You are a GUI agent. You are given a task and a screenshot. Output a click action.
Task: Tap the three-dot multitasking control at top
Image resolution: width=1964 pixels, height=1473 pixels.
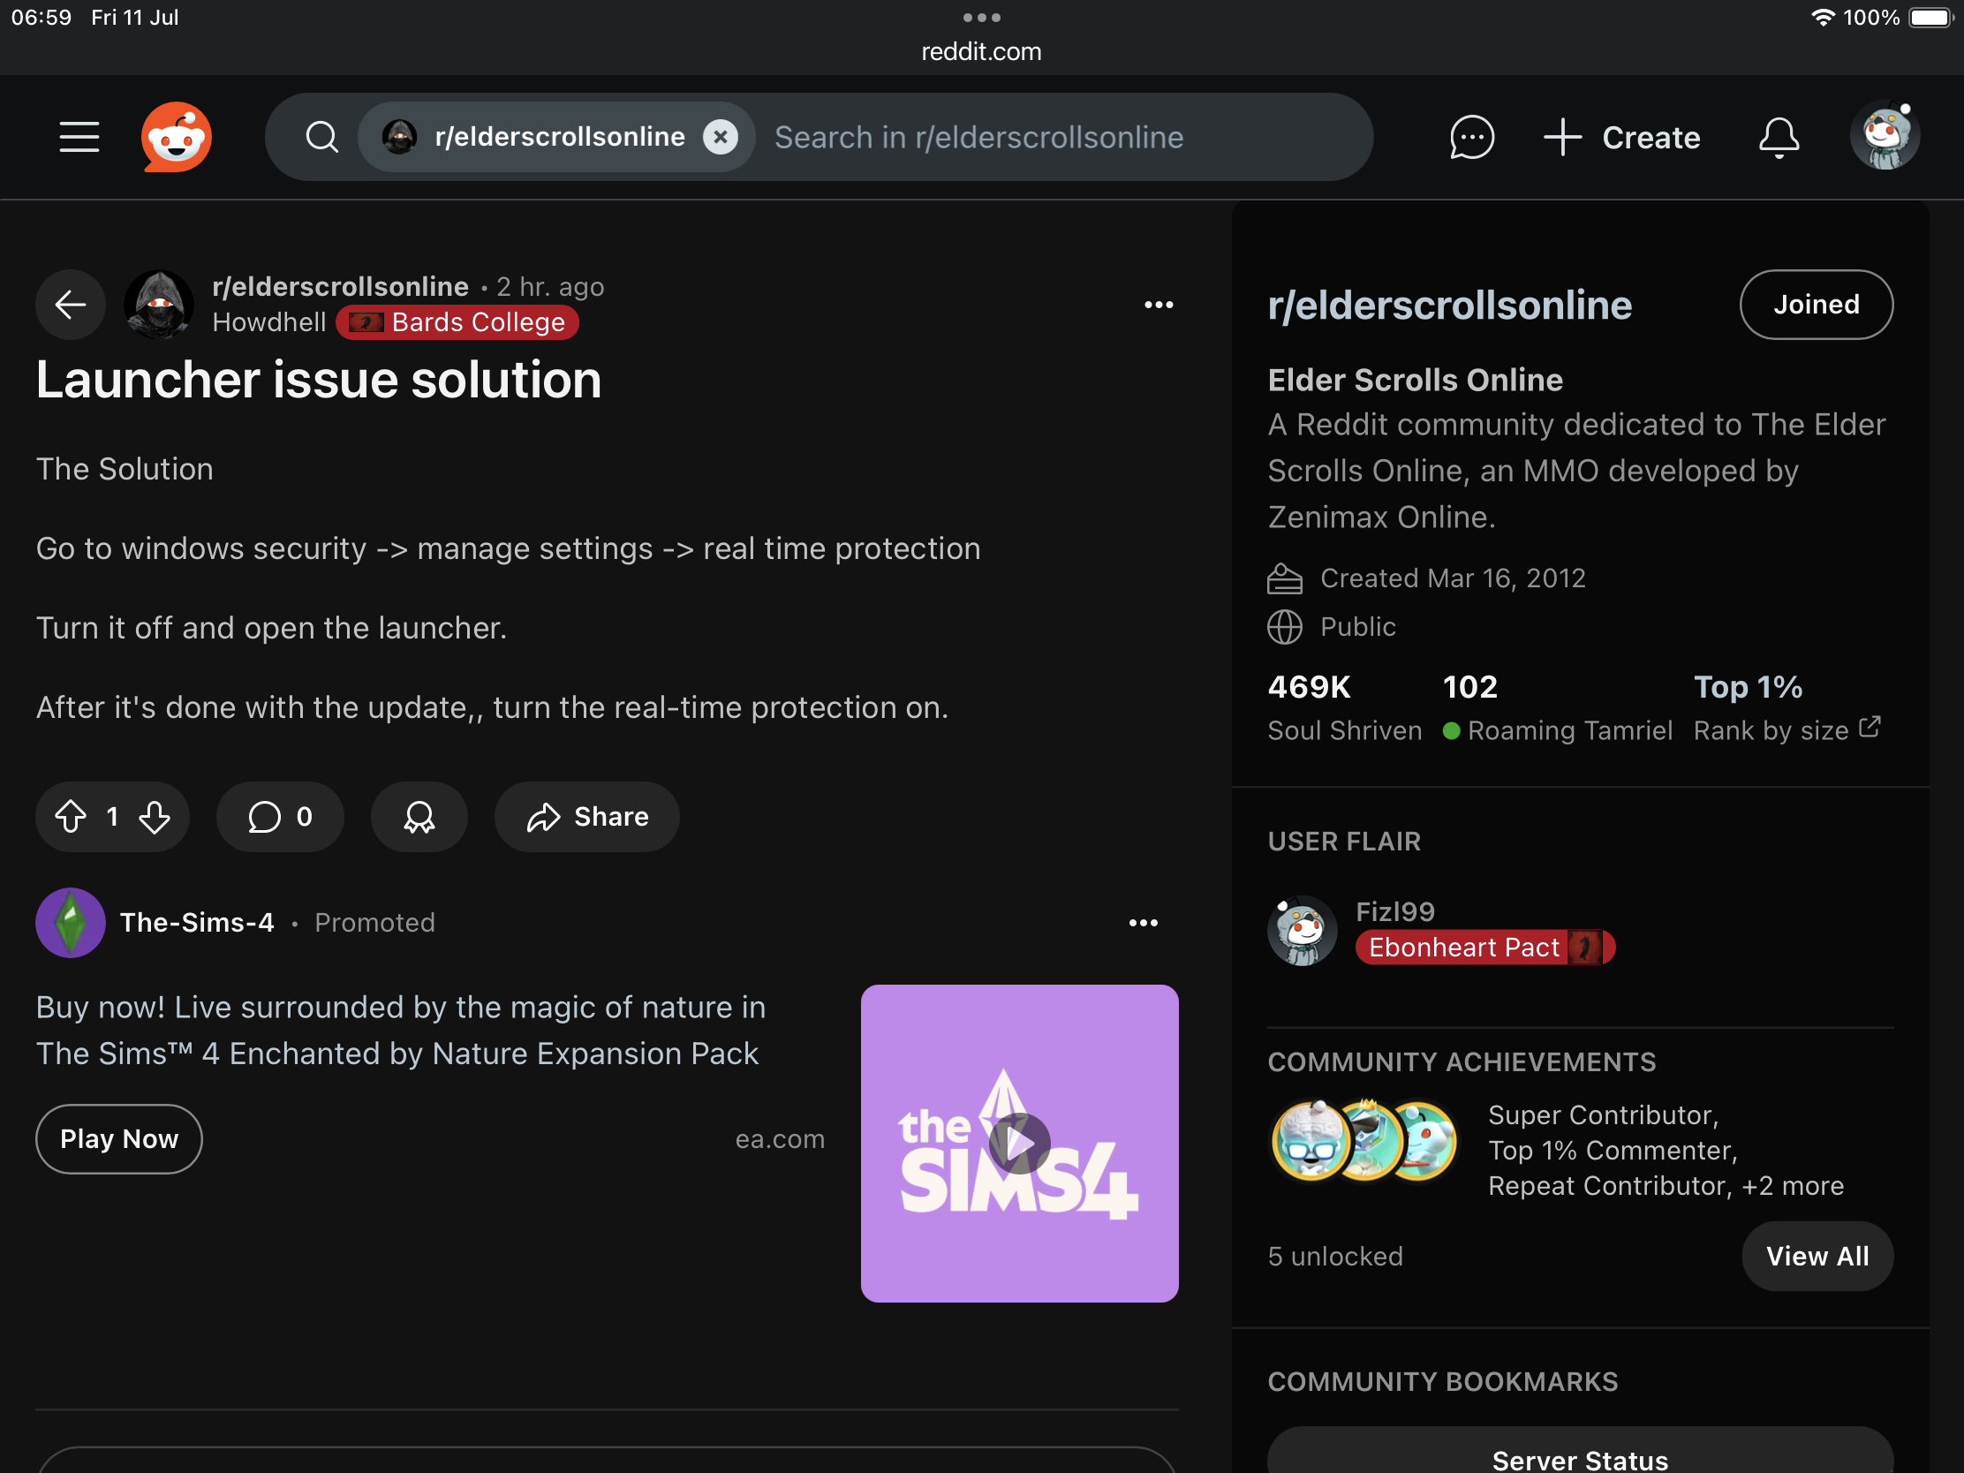[981, 18]
